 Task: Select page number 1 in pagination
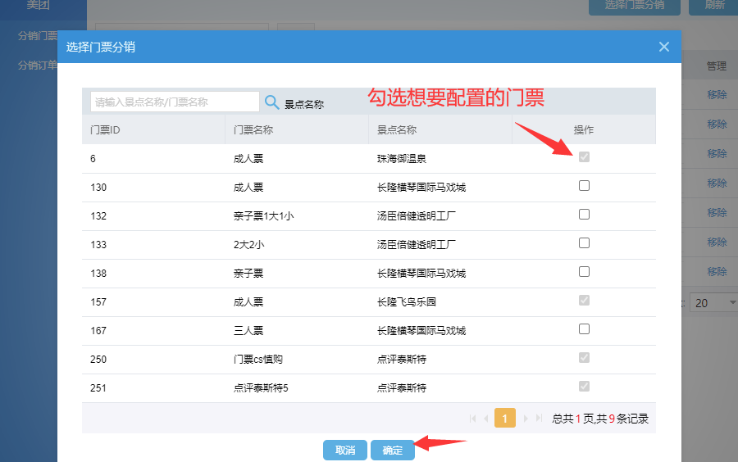pos(505,419)
